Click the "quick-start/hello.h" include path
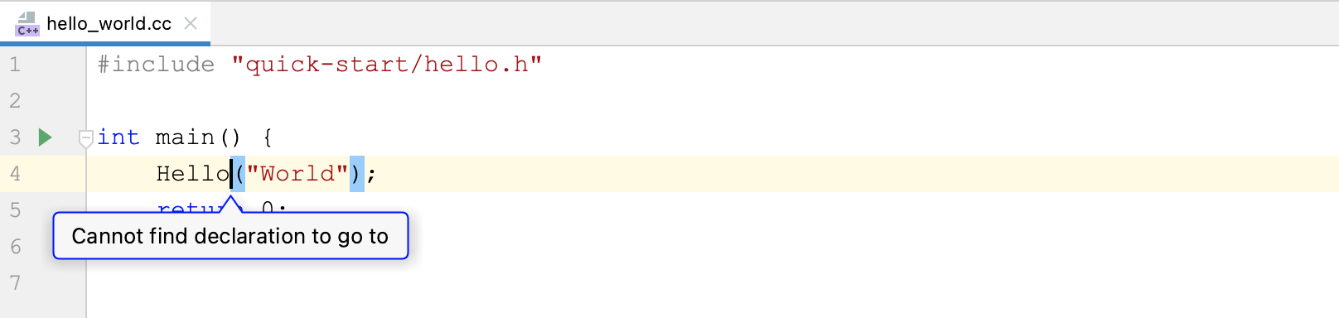 tap(387, 65)
